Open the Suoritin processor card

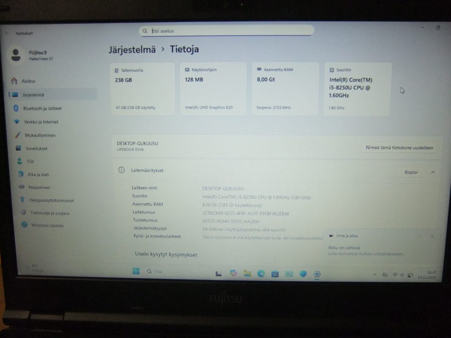[x=357, y=89]
